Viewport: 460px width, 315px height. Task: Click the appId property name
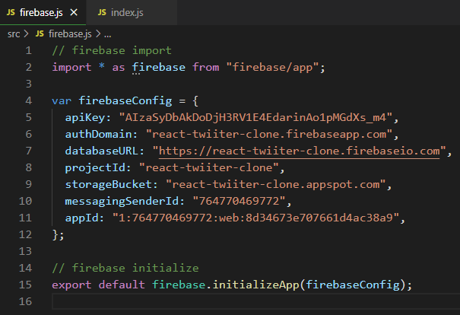(81, 218)
